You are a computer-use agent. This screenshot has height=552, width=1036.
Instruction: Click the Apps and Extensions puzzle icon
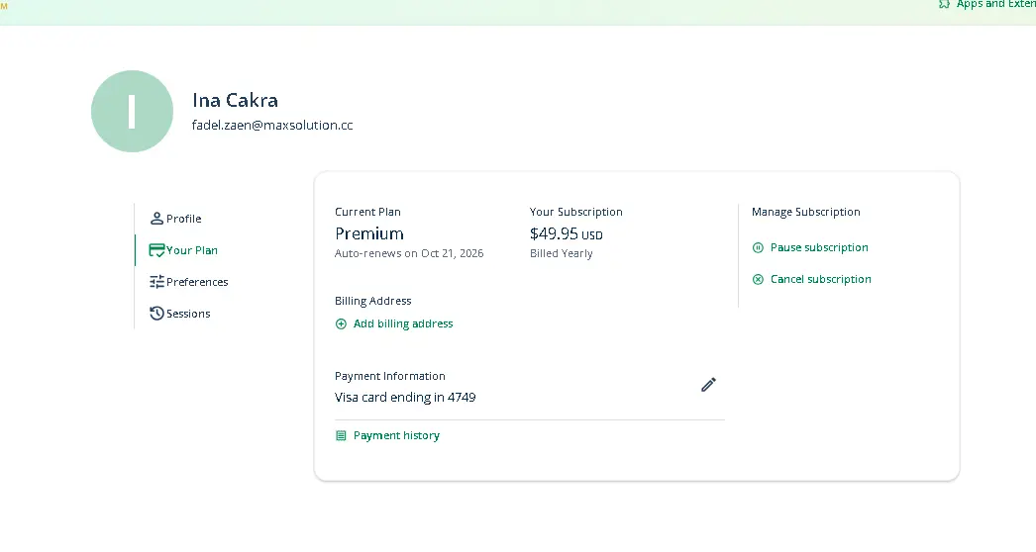point(944,4)
